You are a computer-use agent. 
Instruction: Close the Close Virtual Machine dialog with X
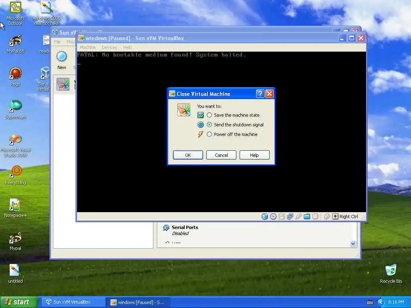[x=269, y=94]
